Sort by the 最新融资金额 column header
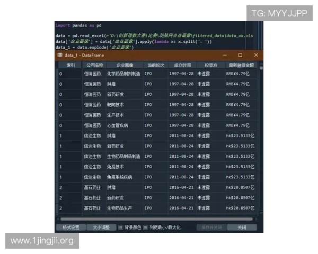 point(241,65)
